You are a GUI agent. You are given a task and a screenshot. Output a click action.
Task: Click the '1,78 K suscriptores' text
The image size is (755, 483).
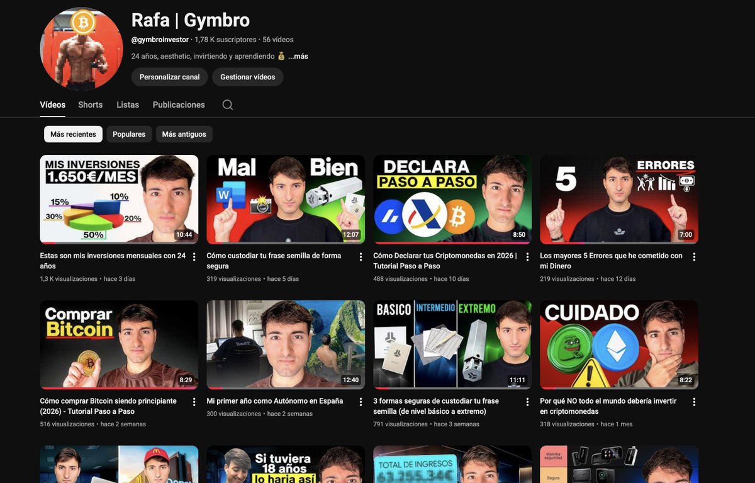pyautogui.click(x=226, y=40)
